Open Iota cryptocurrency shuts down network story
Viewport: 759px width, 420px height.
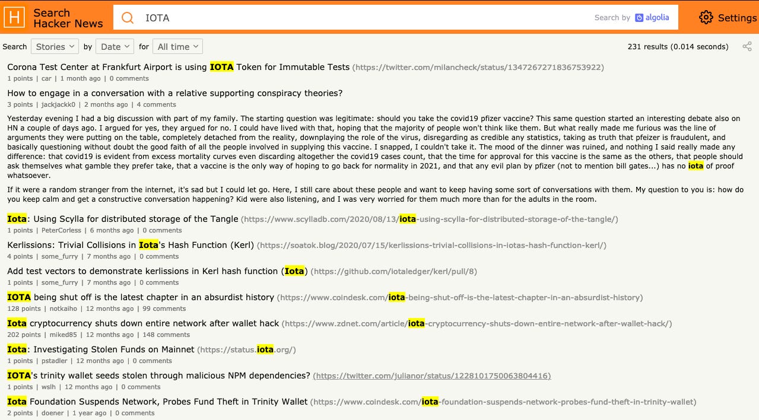[x=143, y=323]
